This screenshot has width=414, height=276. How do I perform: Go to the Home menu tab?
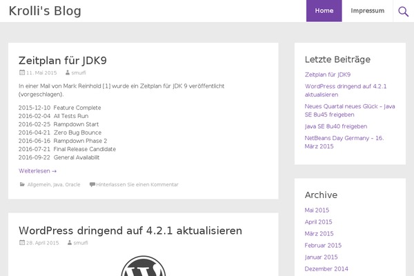pyautogui.click(x=324, y=11)
